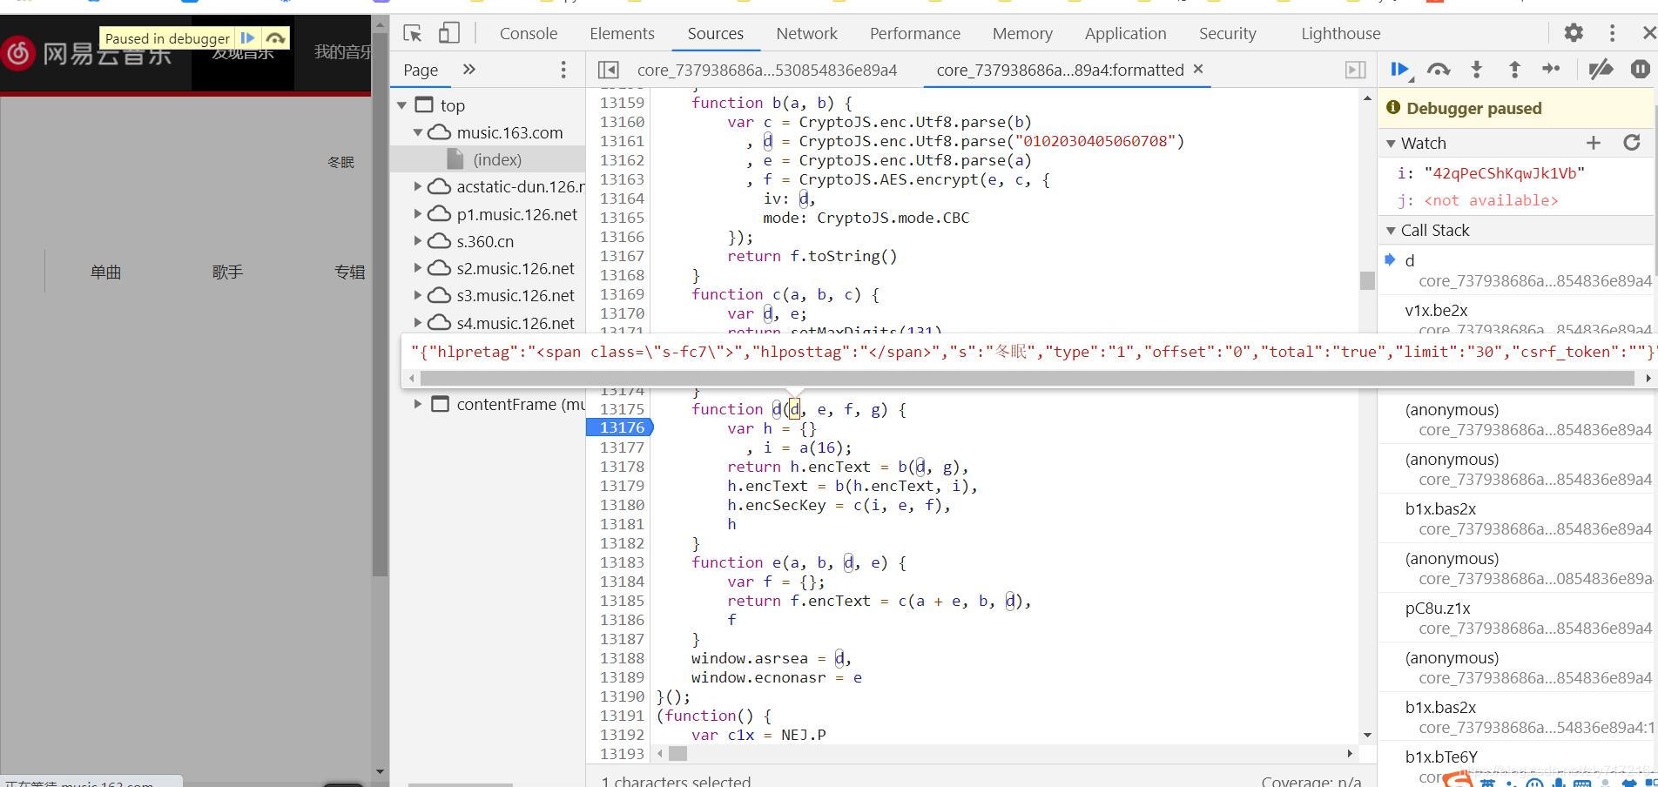Collapse the Watch section

1391,143
